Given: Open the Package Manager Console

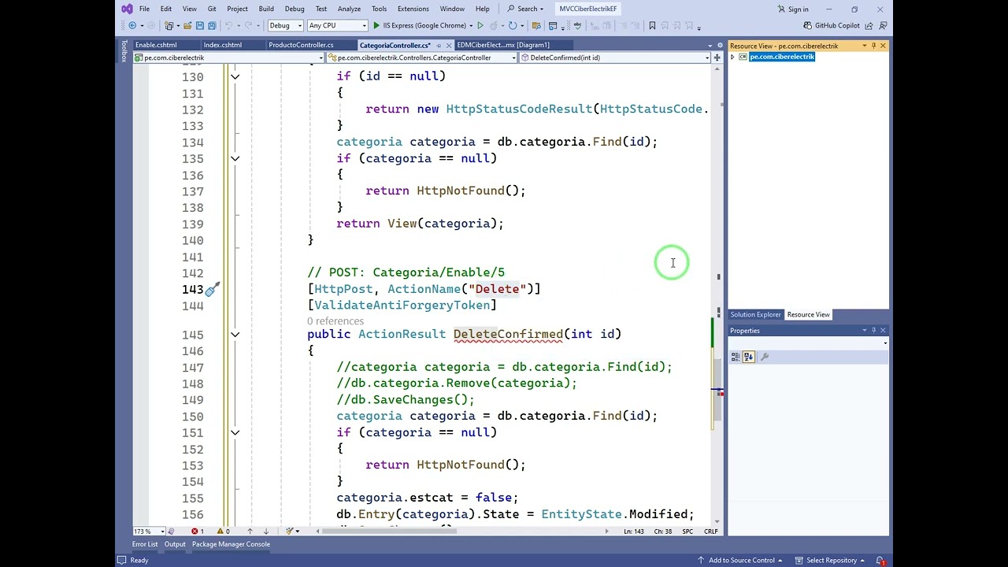Looking at the screenshot, I should [231, 544].
